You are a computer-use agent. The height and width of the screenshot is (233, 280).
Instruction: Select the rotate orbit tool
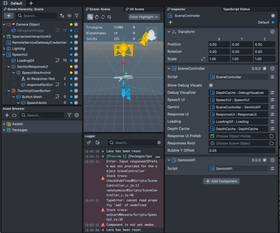click(103, 17)
